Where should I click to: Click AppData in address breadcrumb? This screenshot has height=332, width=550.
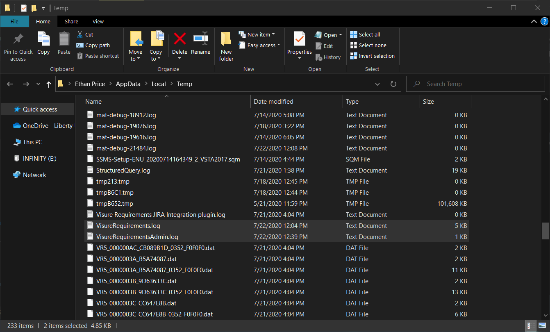click(128, 84)
